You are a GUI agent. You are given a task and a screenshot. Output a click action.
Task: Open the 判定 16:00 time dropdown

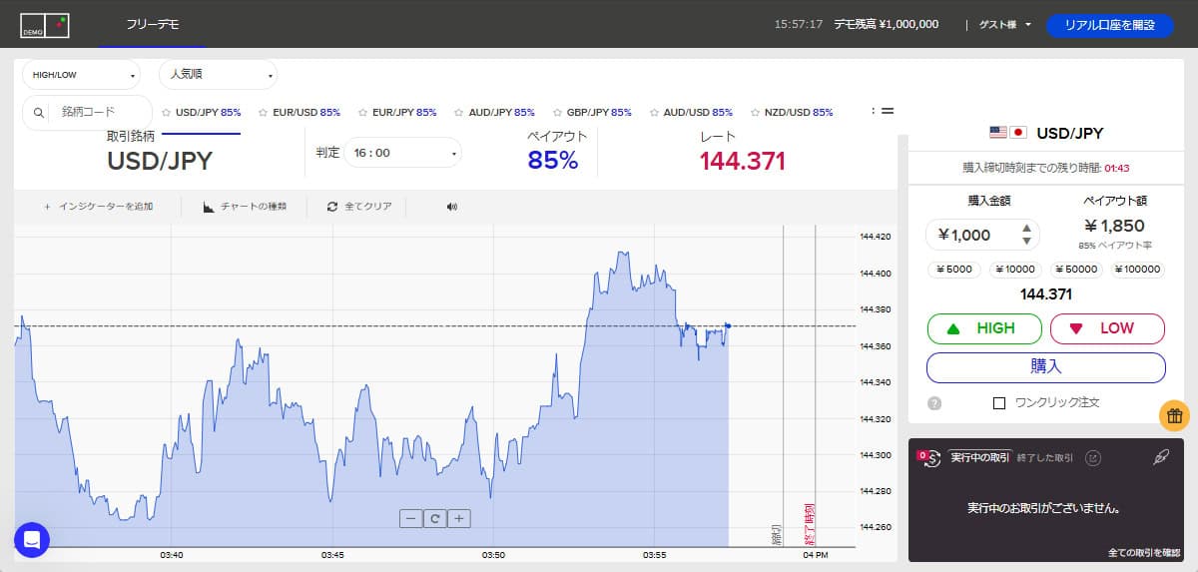[402, 153]
